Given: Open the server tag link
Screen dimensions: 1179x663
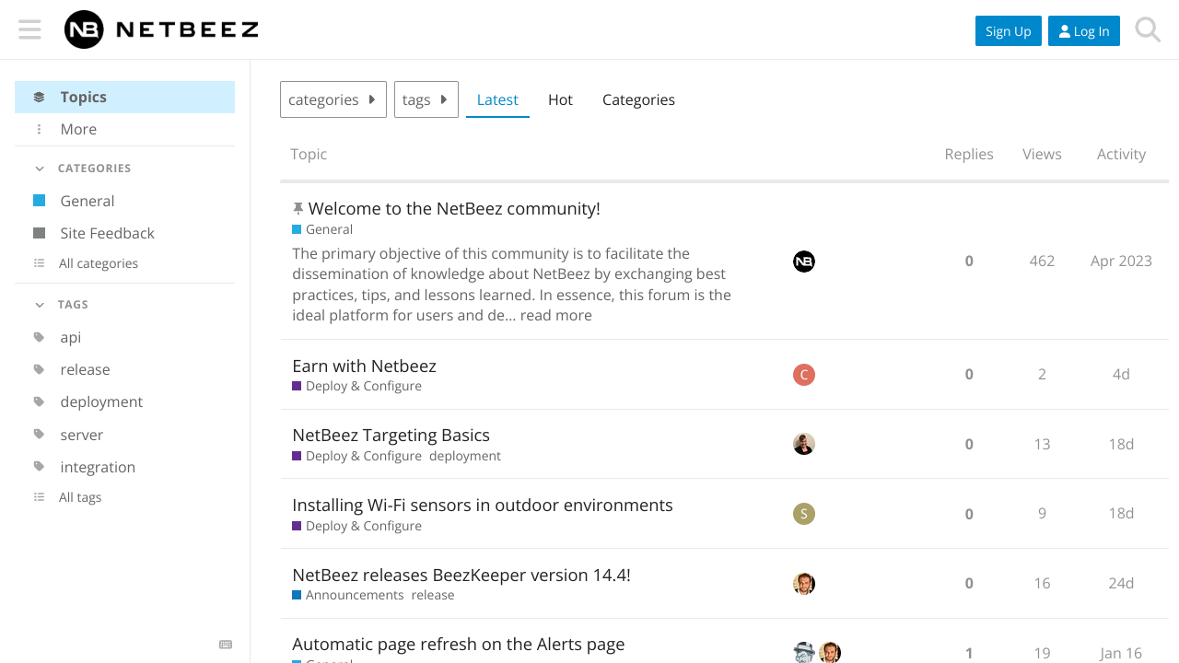Looking at the screenshot, I should tap(125, 435).
